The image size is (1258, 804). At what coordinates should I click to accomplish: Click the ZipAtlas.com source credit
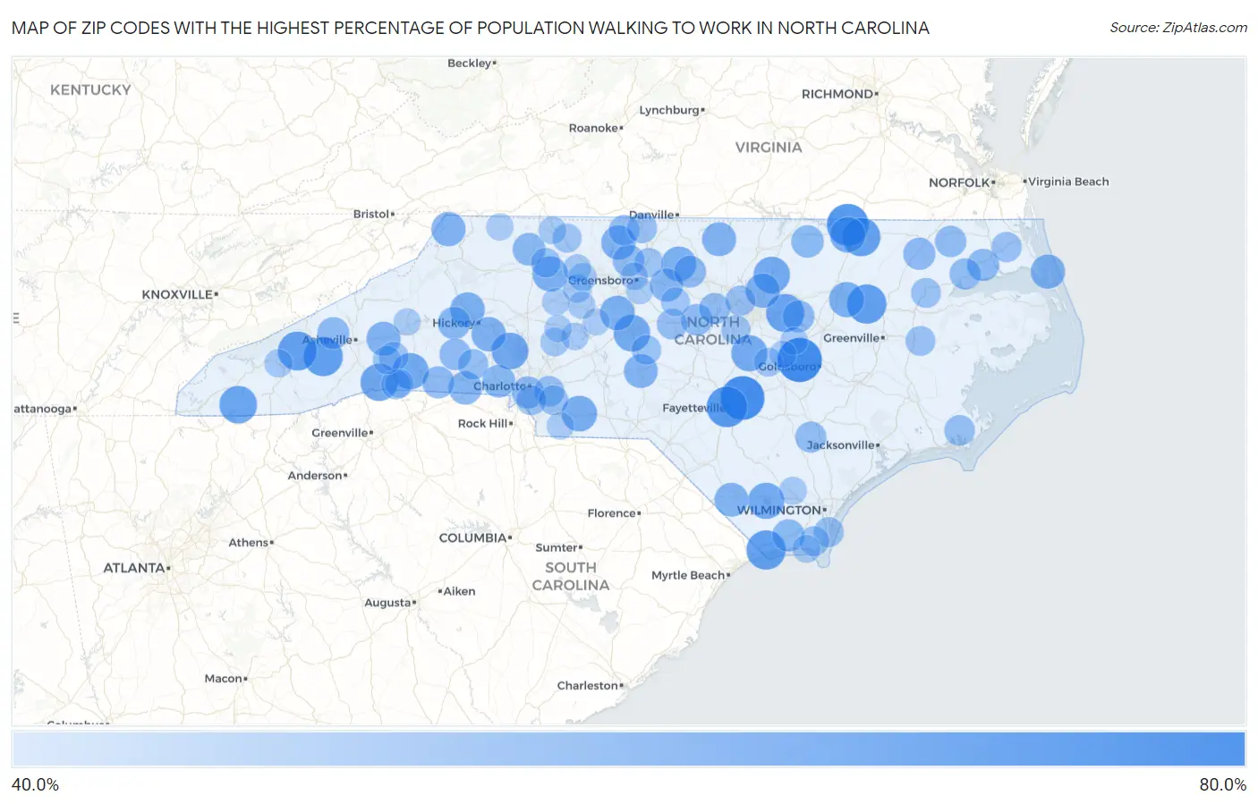pyautogui.click(x=1178, y=28)
